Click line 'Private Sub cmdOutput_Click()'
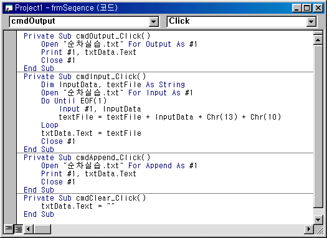The image size is (327, 238). [87, 36]
